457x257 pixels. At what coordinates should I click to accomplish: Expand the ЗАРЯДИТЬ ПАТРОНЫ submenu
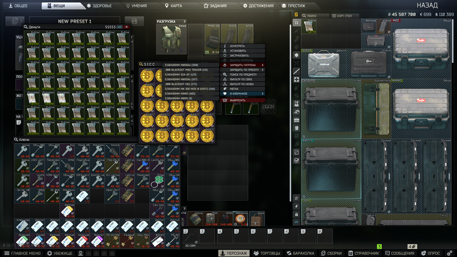point(243,65)
